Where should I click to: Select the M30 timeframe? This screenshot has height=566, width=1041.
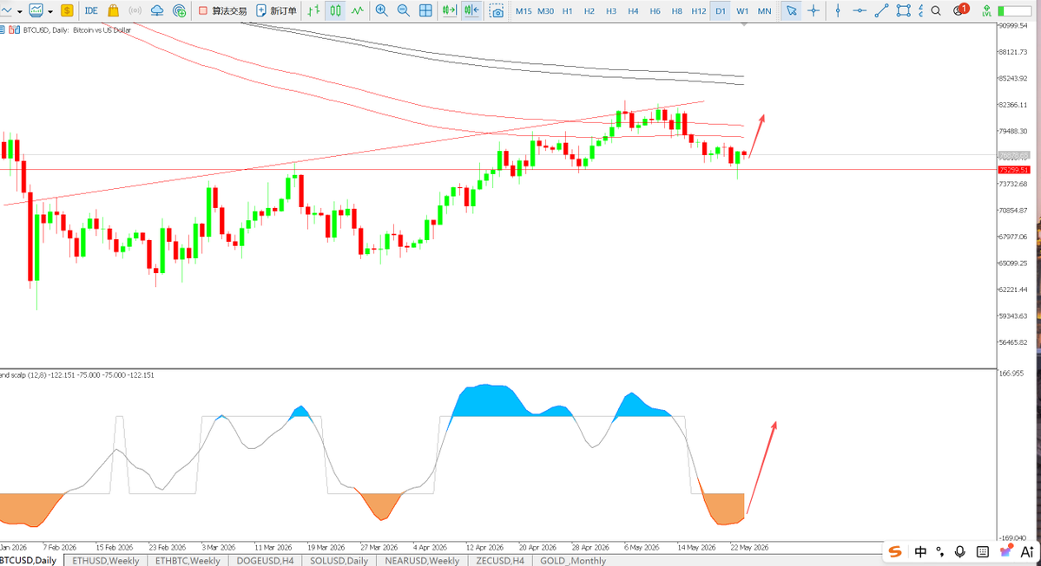coord(546,11)
